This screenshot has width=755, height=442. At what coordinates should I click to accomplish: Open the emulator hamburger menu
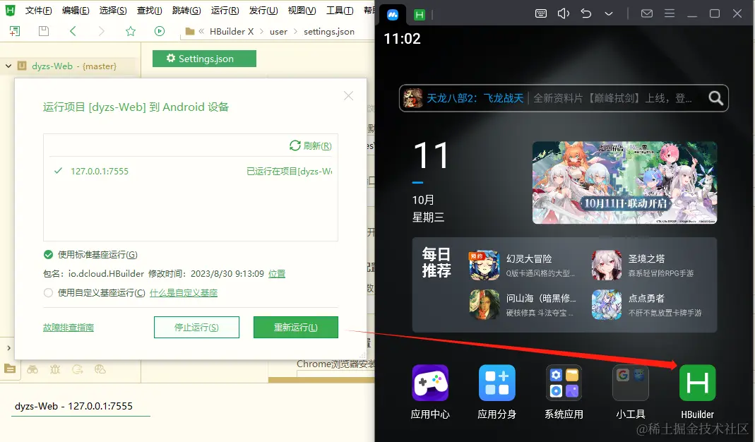[x=670, y=13]
